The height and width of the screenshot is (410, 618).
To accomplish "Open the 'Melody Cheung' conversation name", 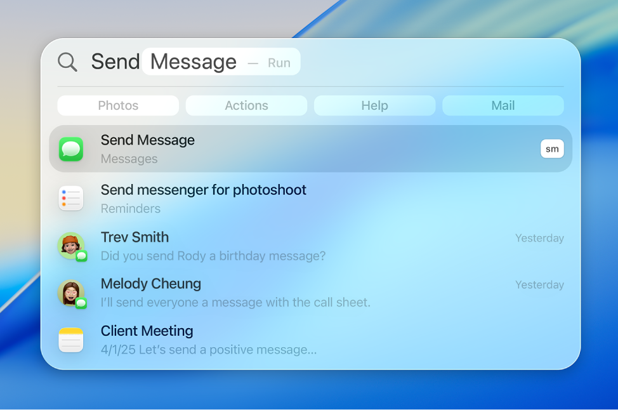I will (151, 284).
